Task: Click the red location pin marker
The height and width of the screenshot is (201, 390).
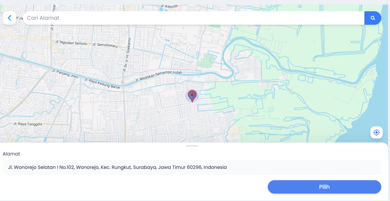Action: [x=192, y=95]
